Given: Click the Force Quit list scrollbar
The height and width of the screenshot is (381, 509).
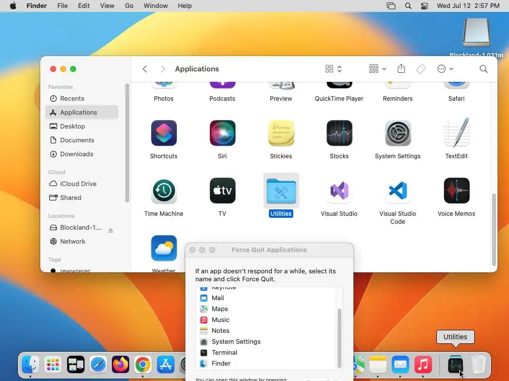Looking at the screenshot, I should click(339, 338).
